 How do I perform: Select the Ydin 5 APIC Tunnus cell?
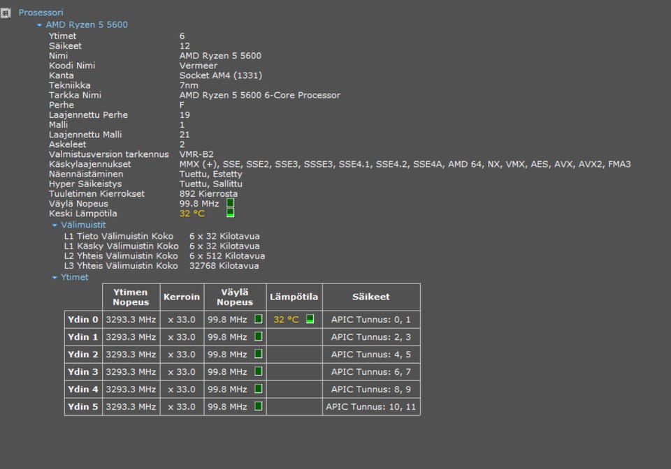click(x=370, y=406)
